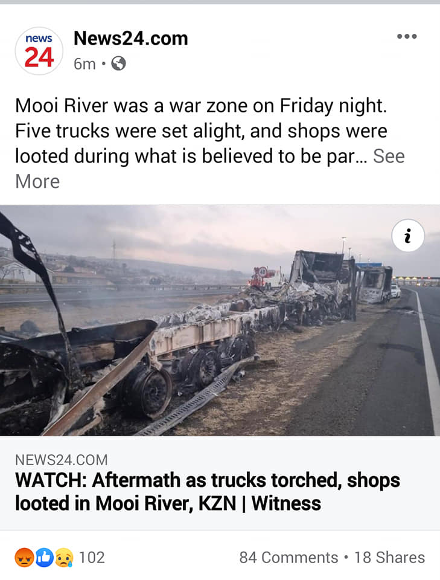The image size is (440, 580).
Task: Open the News24 profile logo avatar
Action: click(39, 51)
